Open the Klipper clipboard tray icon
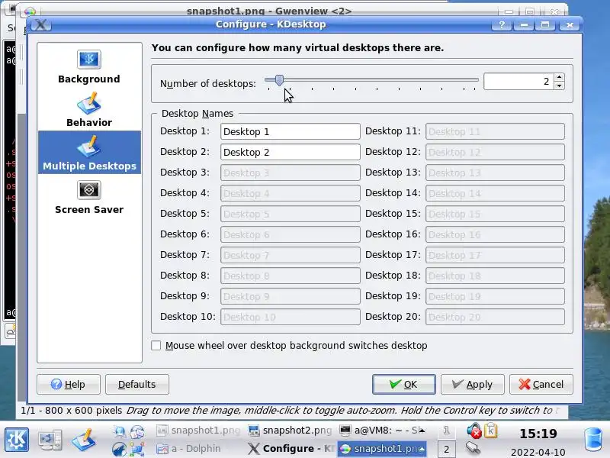 coord(490,431)
